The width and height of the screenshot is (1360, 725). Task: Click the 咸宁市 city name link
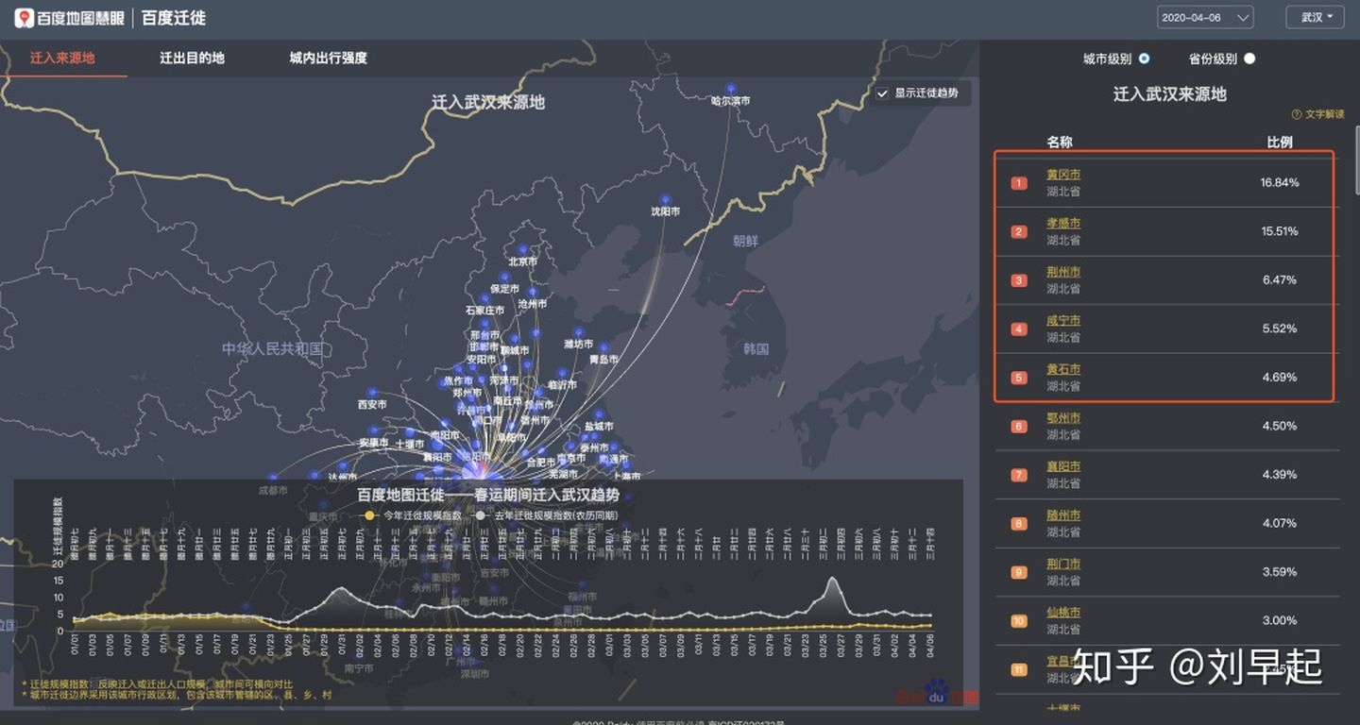click(x=1063, y=321)
